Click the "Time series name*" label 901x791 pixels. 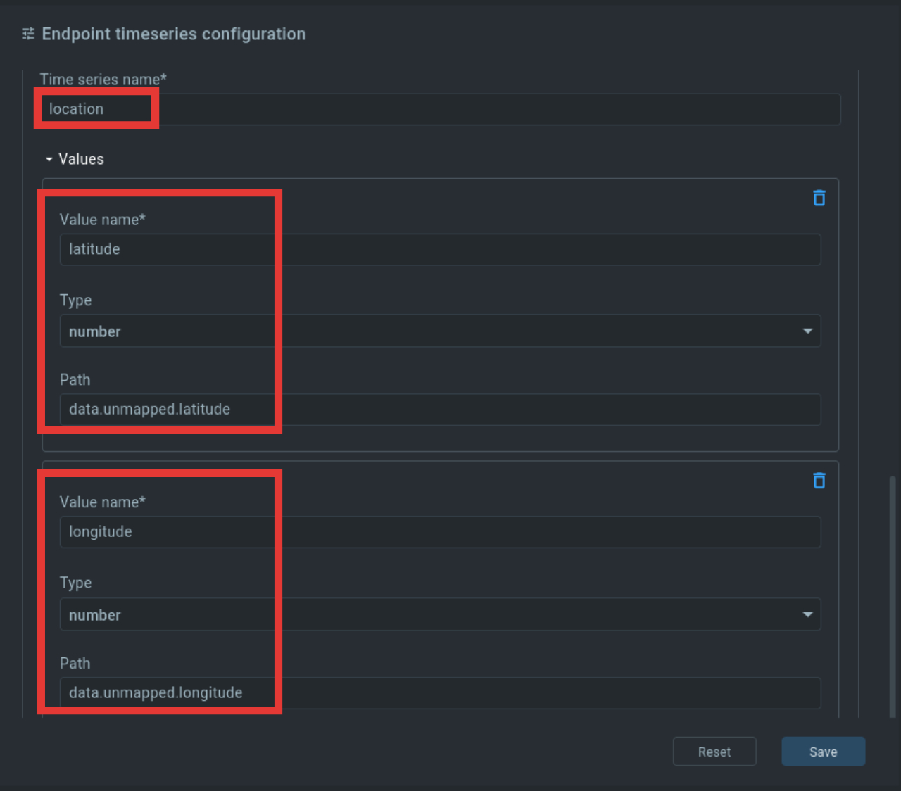click(x=103, y=80)
